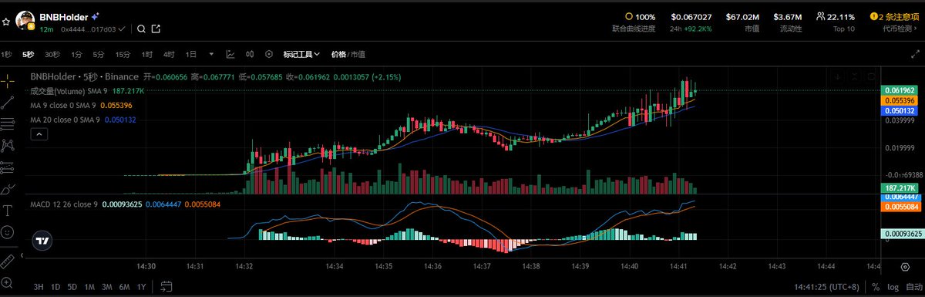Open the indicators chart icon
Image resolution: width=925 pixels, height=297 pixels.
(230, 55)
